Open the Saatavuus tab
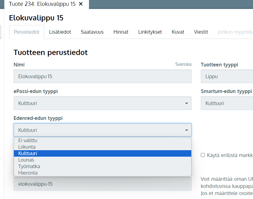 [x=92, y=32]
